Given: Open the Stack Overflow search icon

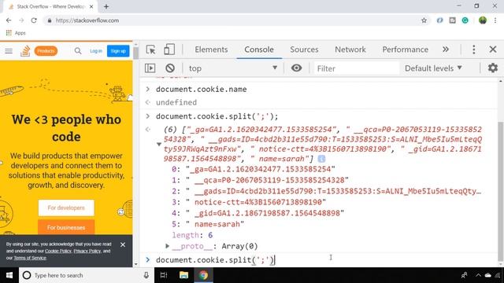Looking at the screenshot, I should [x=78, y=50].
